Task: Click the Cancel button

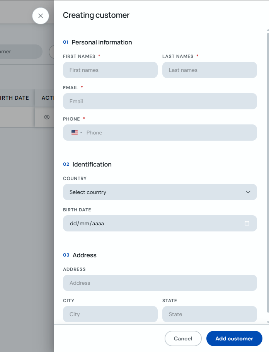Action: click(183, 338)
